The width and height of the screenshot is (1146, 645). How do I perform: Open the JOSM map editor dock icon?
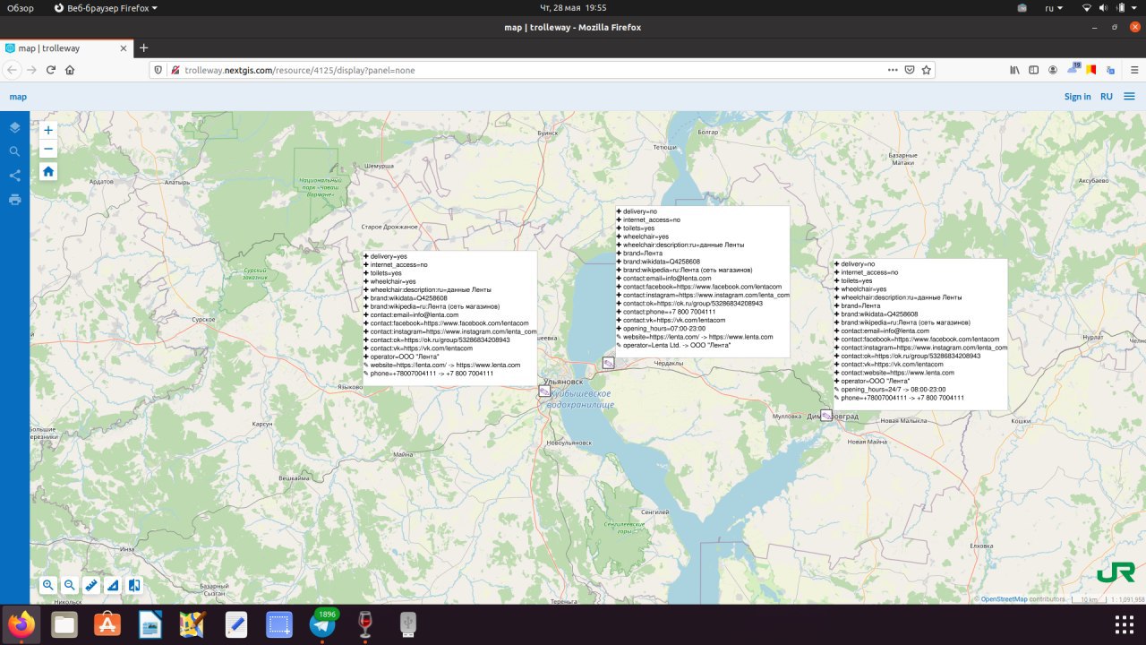192,624
